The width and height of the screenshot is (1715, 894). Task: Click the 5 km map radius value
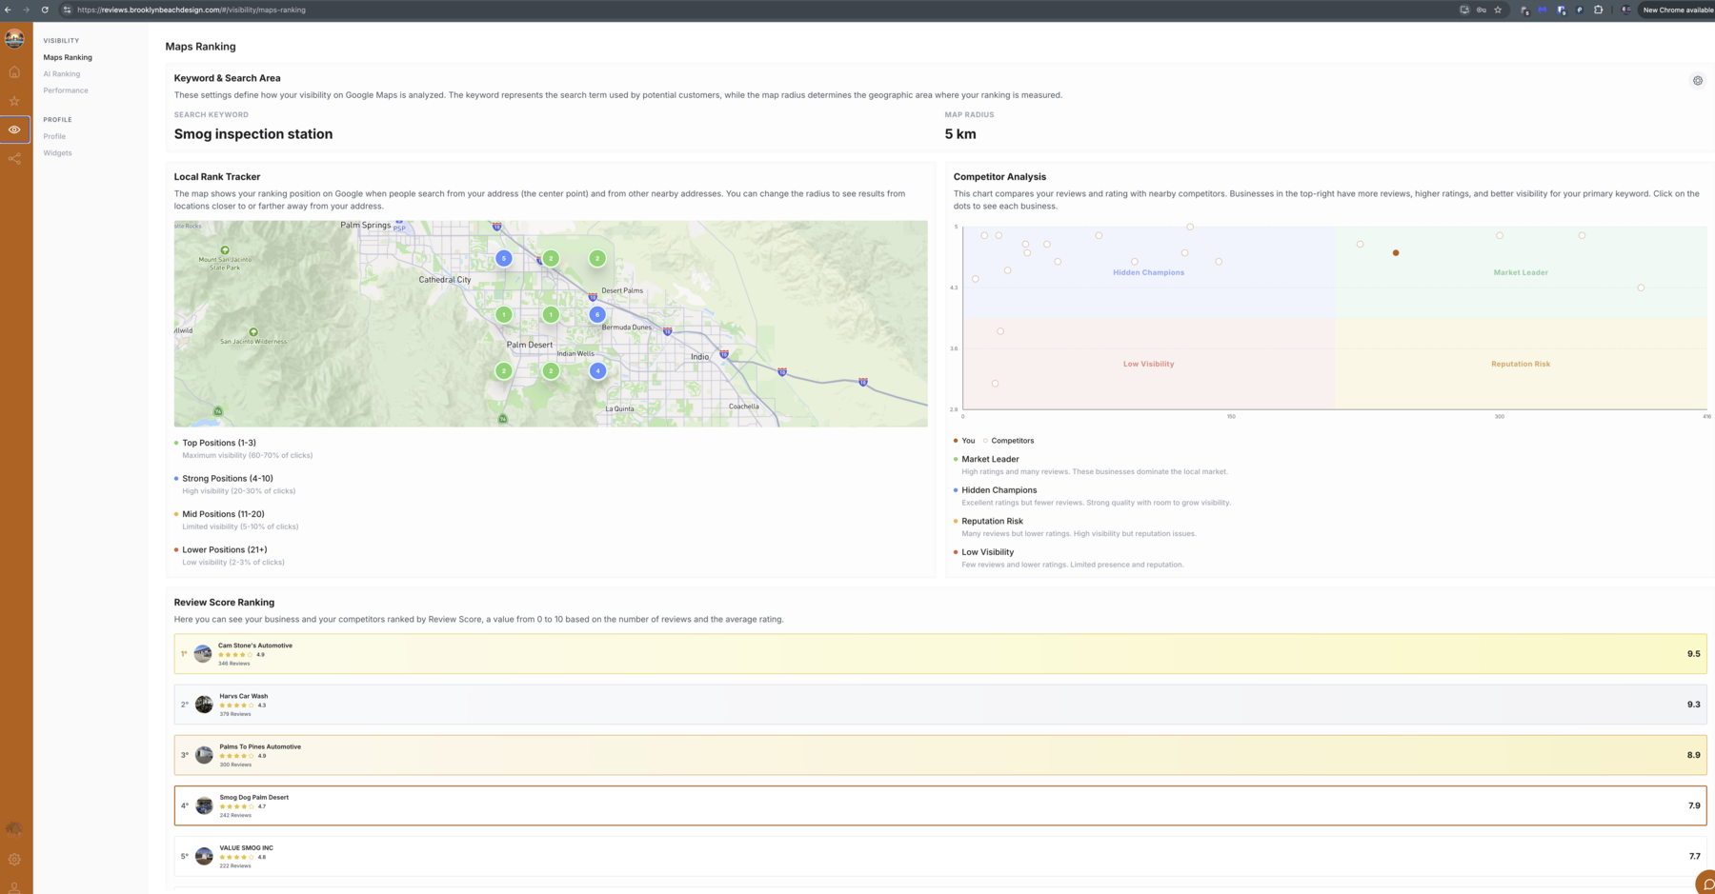[960, 134]
